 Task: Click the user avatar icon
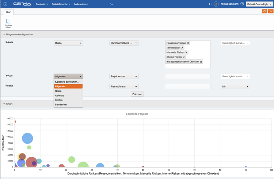coord(216,4)
